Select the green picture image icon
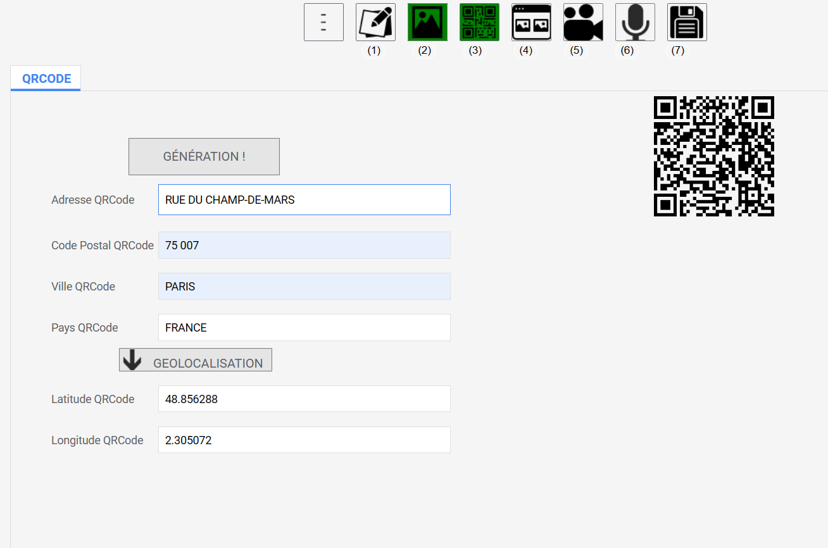The width and height of the screenshot is (828, 548). coord(427,22)
